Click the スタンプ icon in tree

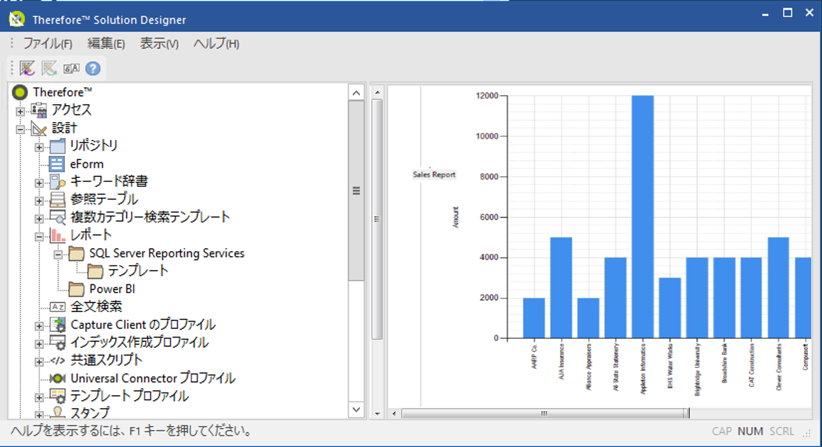pos(57,413)
